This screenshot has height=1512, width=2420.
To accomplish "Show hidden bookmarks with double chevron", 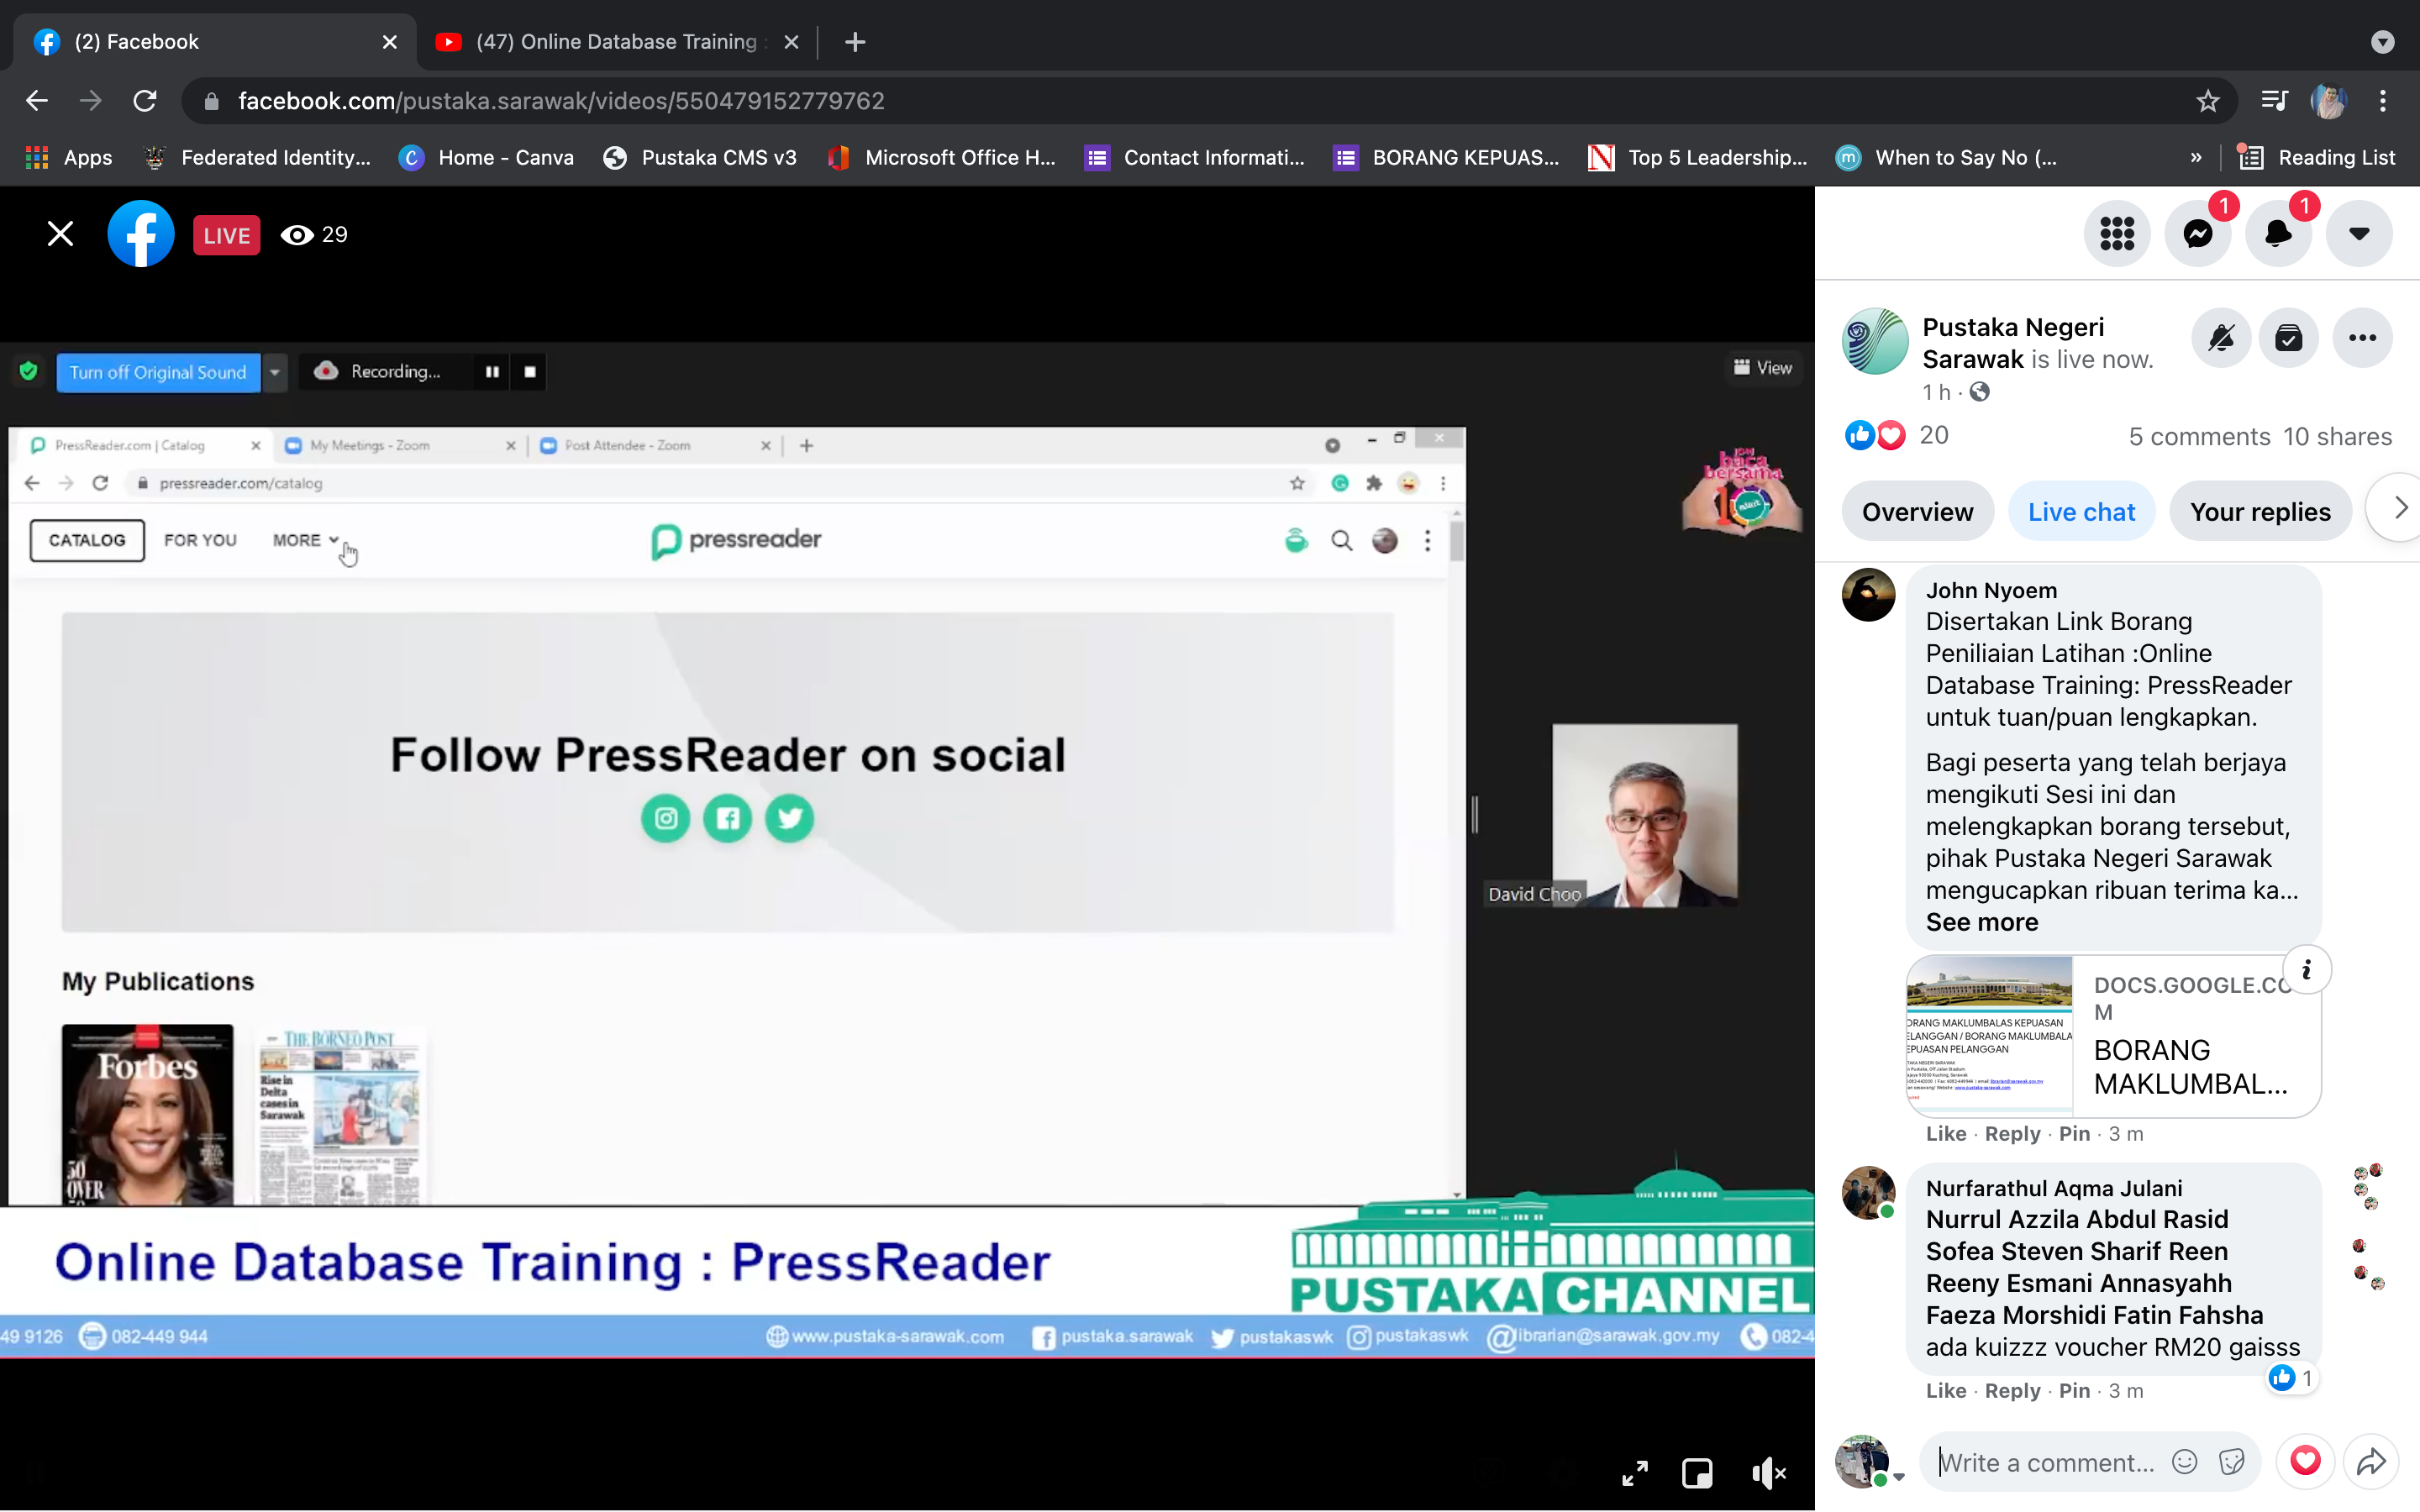I will coord(2196,157).
